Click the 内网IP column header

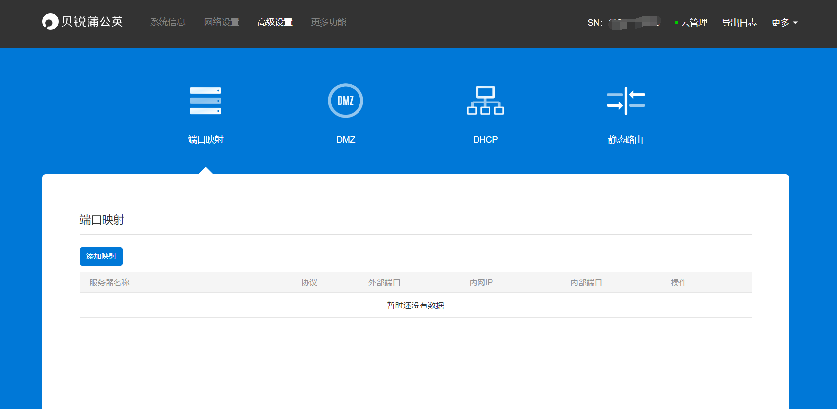tap(481, 283)
